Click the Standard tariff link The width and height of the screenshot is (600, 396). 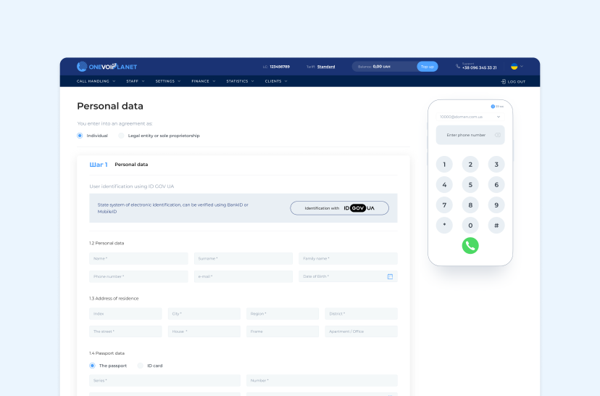coord(326,67)
